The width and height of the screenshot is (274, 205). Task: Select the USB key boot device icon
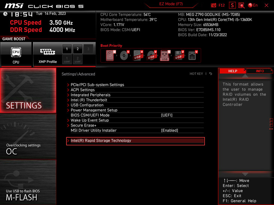click(x=165, y=55)
